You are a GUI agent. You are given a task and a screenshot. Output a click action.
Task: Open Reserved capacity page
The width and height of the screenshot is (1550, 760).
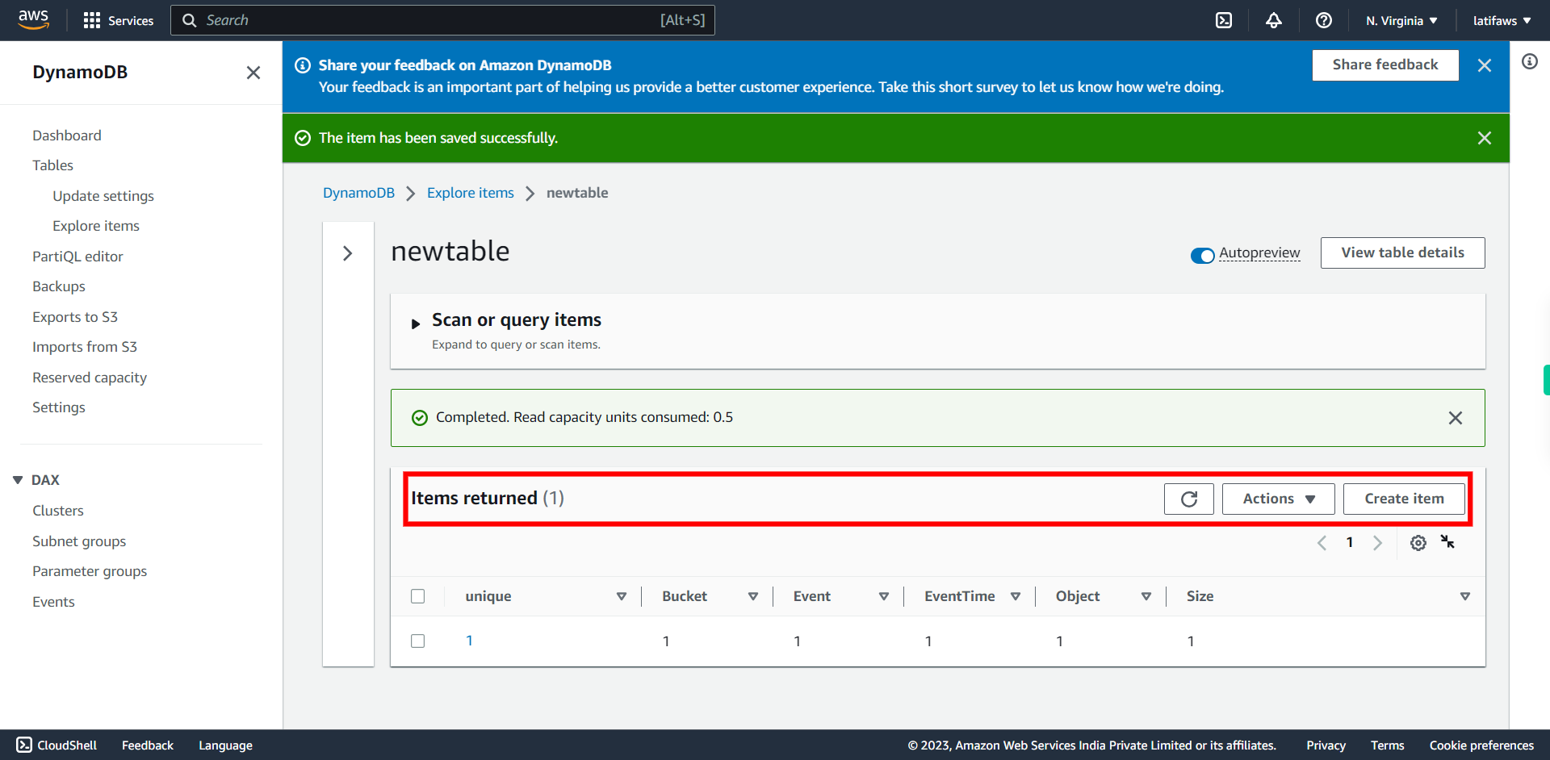click(90, 378)
